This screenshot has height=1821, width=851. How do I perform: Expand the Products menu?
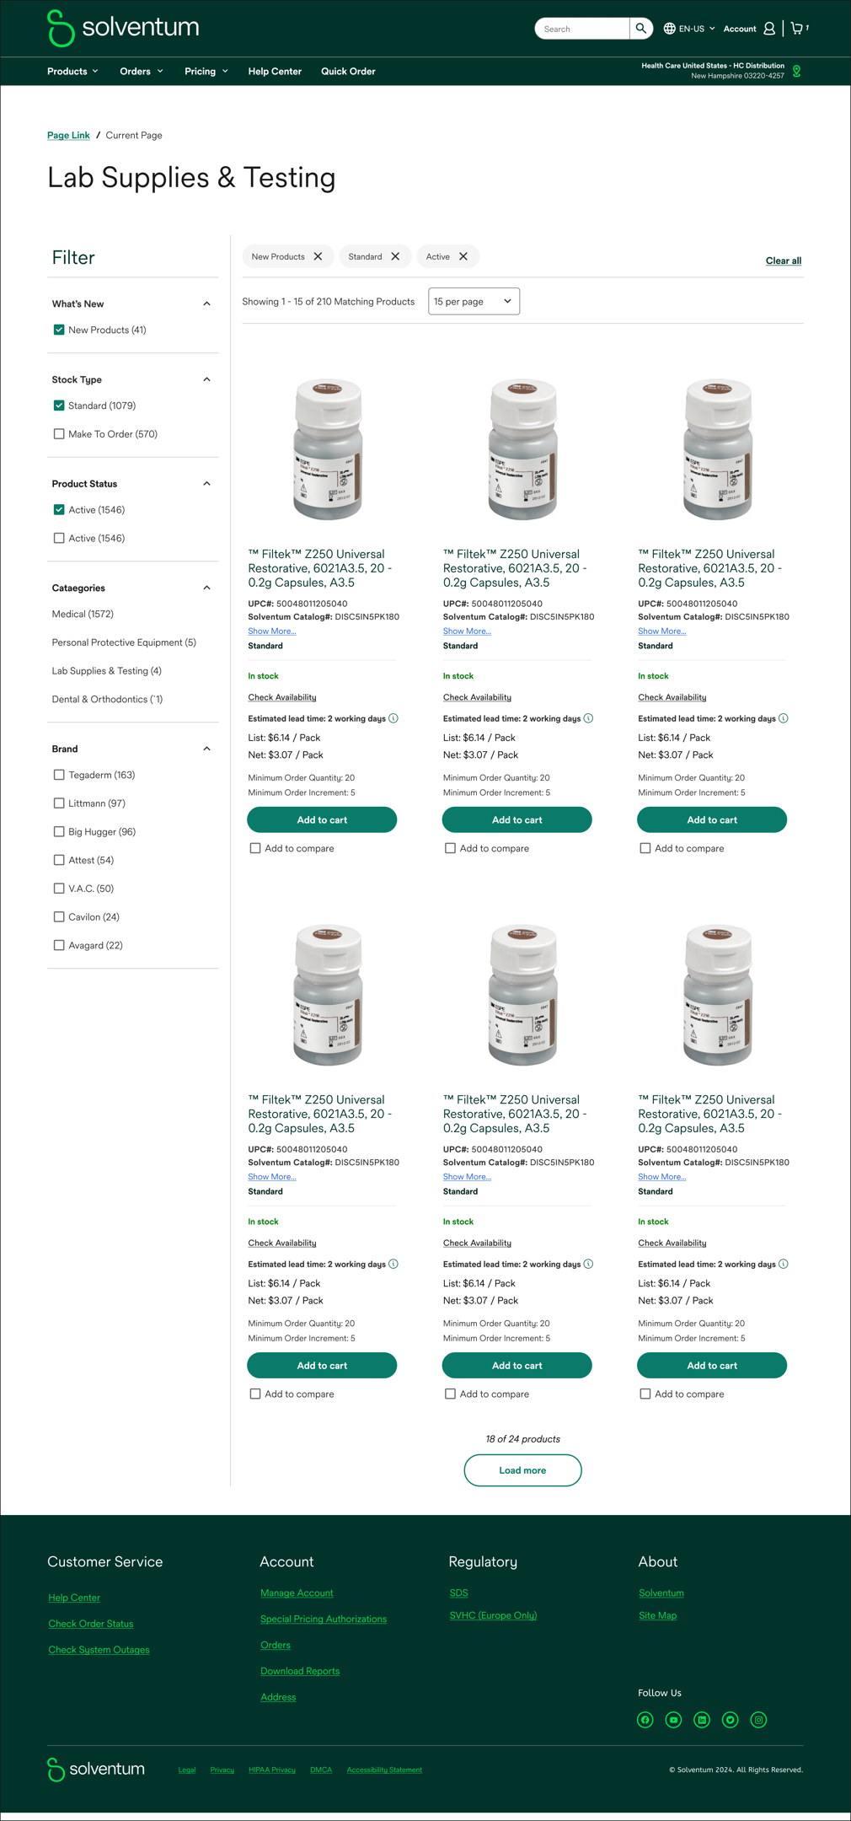pos(72,72)
